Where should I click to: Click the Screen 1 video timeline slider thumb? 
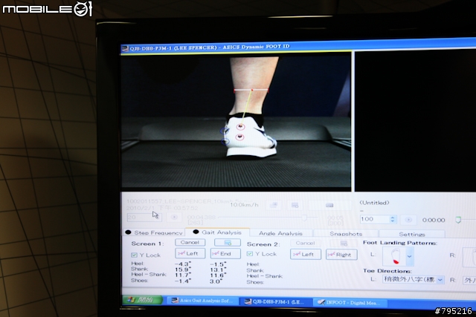tap(304, 218)
